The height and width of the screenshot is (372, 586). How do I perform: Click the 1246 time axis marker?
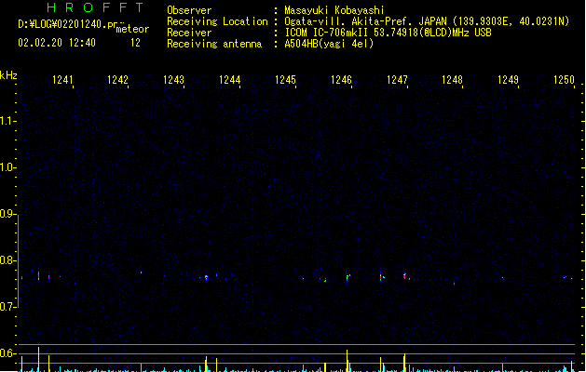tap(341, 80)
